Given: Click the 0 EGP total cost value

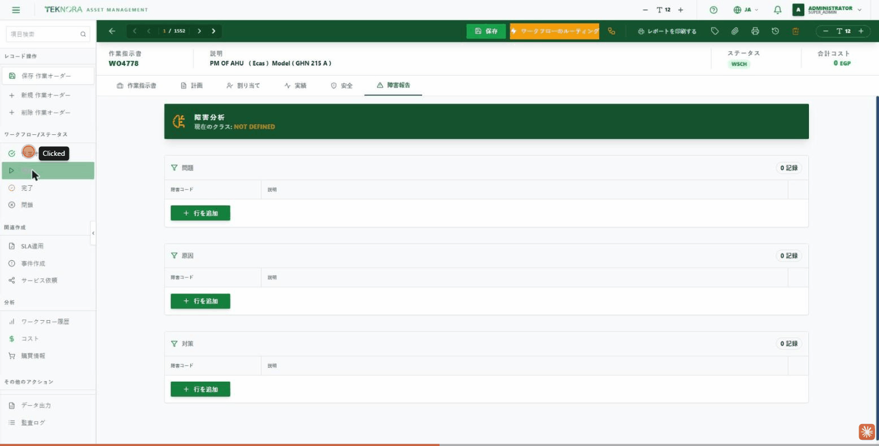Looking at the screenshot, I should [842, 63].
